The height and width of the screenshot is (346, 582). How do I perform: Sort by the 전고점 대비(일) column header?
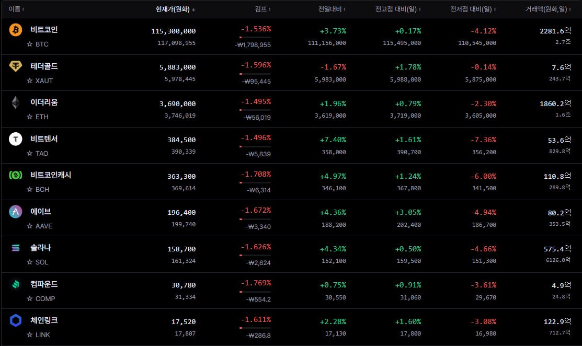point(398,9)
